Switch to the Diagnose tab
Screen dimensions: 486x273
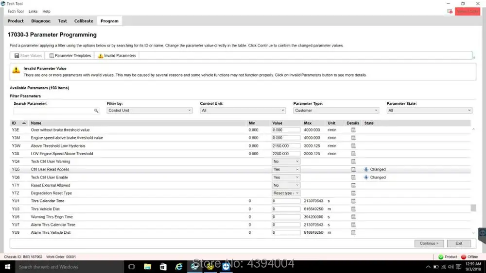point(41,21)
